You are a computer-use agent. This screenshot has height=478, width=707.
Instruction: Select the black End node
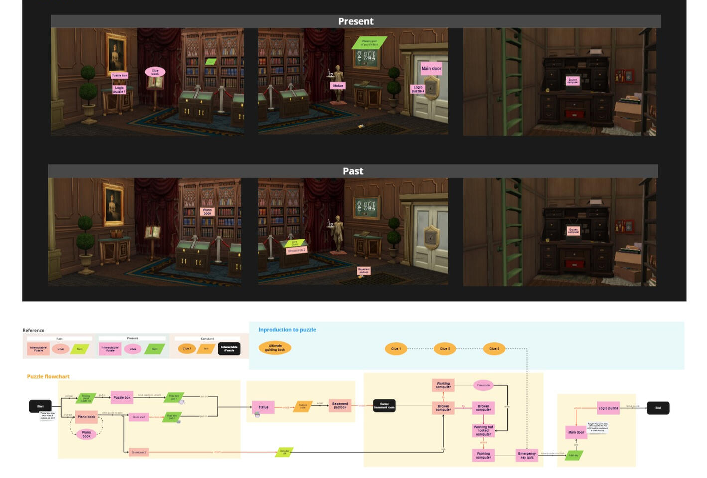point(658,408)
